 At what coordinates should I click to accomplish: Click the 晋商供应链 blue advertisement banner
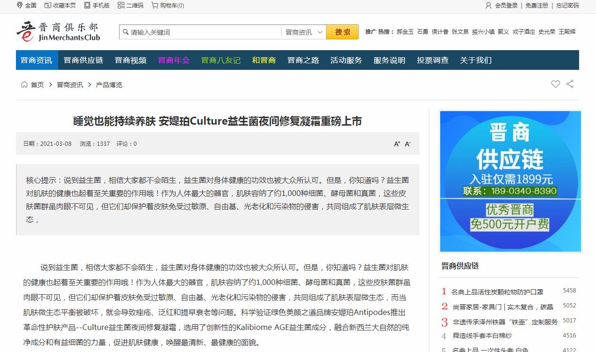click(x=511, y=181)
